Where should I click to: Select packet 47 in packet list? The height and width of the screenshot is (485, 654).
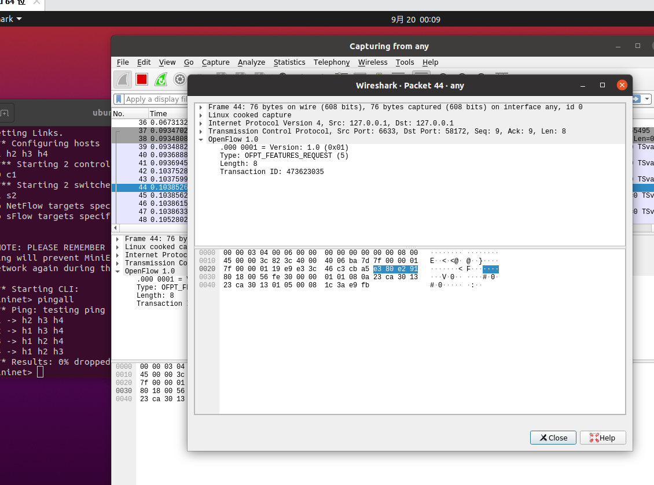150,212
